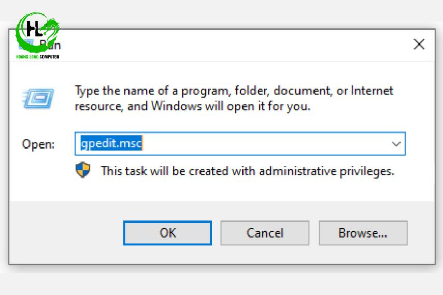This screenshot has width=443, height=295.
Task: Dismiss the dialog using the Cancel button
Action: pos(265,233)
